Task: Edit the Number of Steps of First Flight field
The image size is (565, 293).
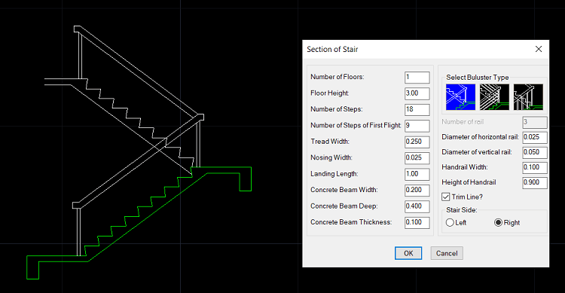Action: point(417,126)
